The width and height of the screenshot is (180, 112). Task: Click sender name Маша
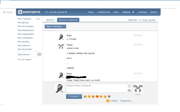[69, 45]
